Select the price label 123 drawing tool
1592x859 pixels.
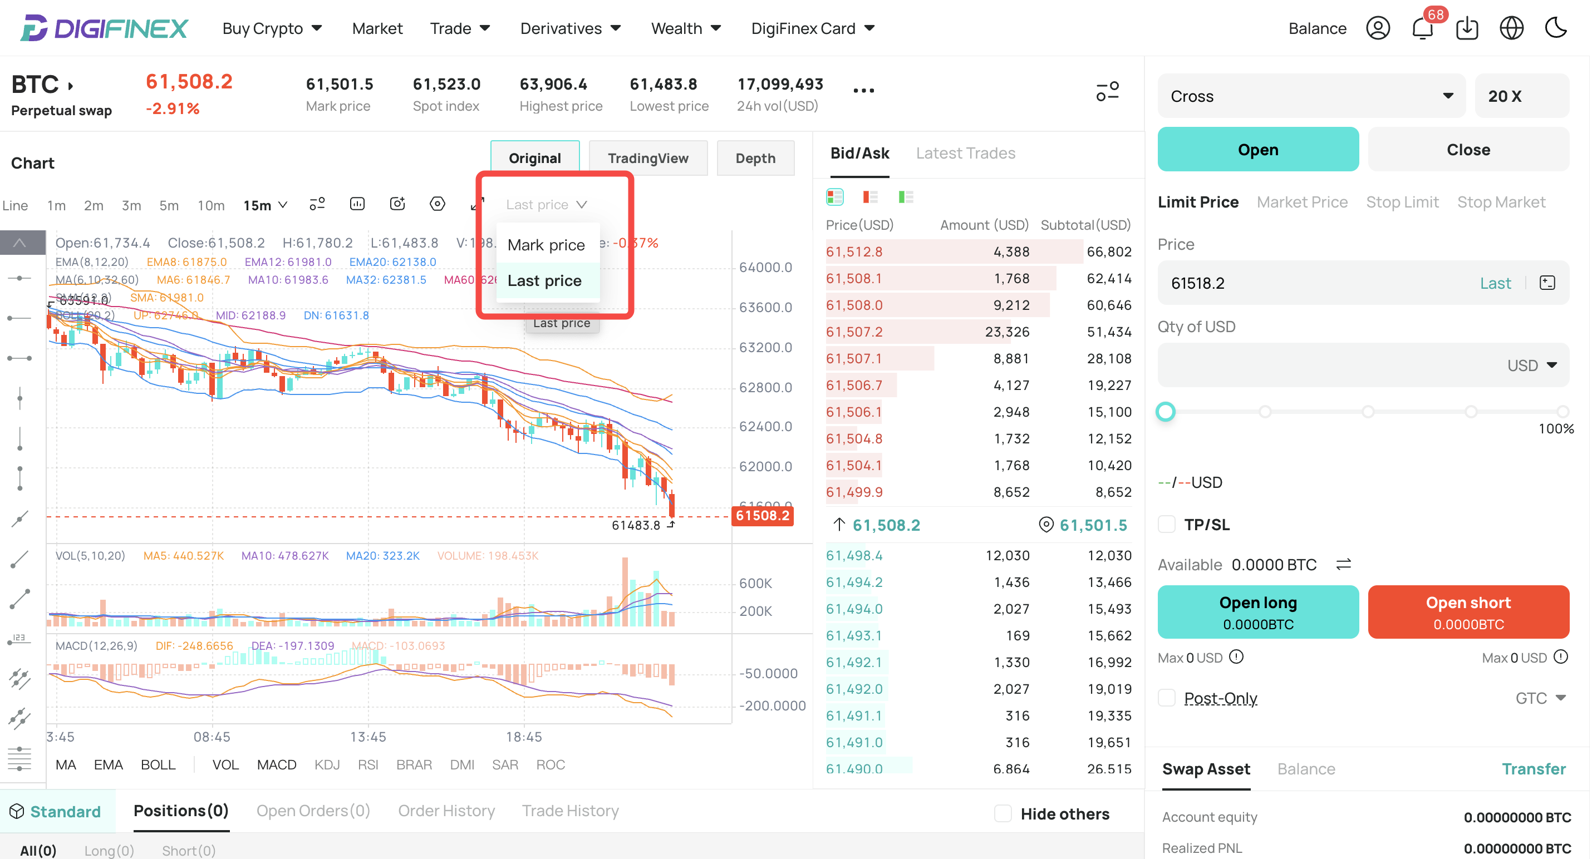(x=20, y=640)
